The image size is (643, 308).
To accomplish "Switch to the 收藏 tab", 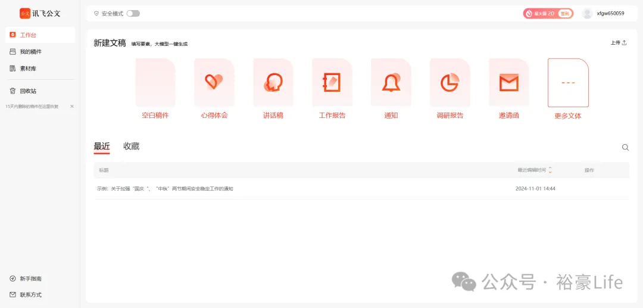I will click(x=132, y=147).
